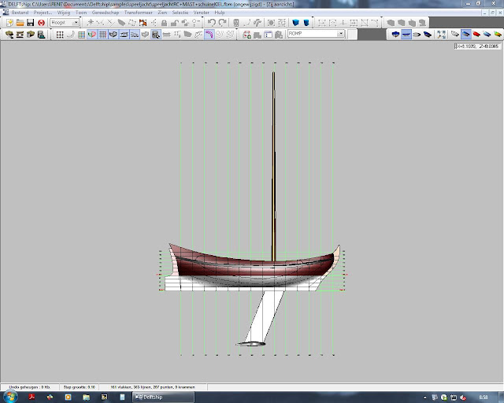Toggle buttocks display icon
This screenshot has width=504, height=403.
pyautogui.click(x=124, y=35)
